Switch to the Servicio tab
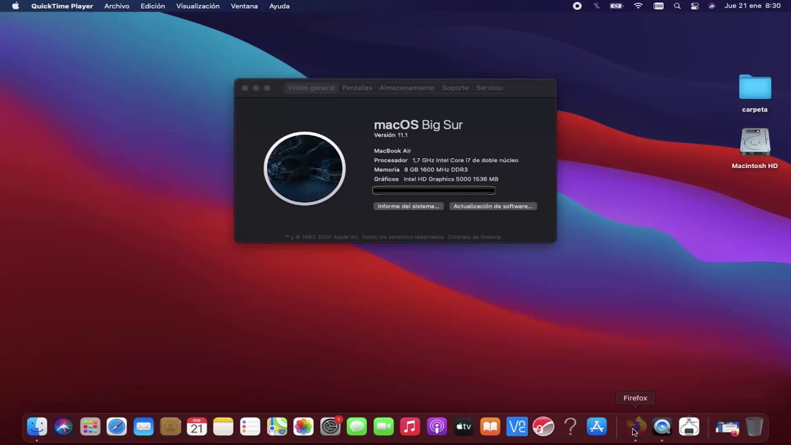Viewport: 791px width, 445px height. click(x=489, y=88)
